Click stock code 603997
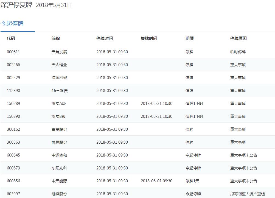This screenshot has width=275, height=198. click(13, 194)
